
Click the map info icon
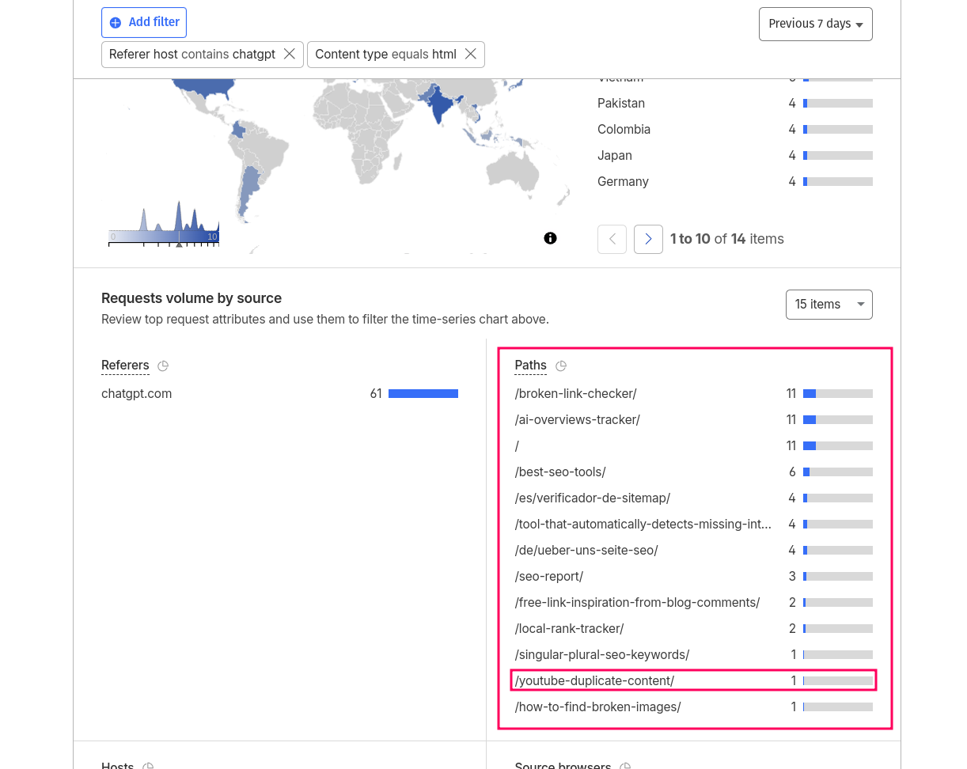tap(551, 238)
